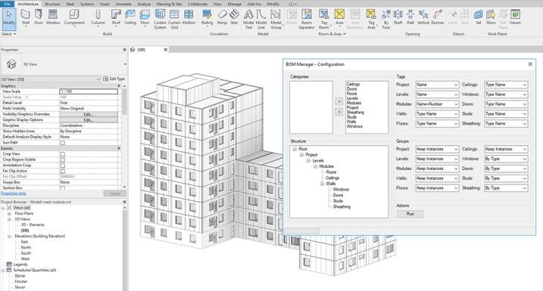The width and height of the screenshot is (543, 291).
Task: Select Sheathing in the Categories list
Action: [355, 113]
